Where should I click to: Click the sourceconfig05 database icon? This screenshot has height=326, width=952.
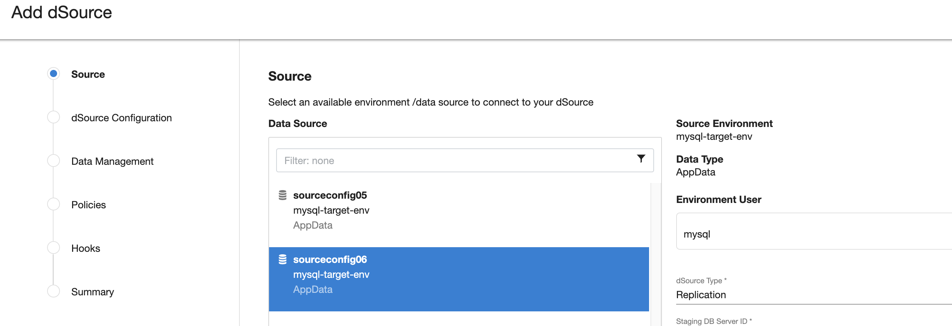[282, 195]
